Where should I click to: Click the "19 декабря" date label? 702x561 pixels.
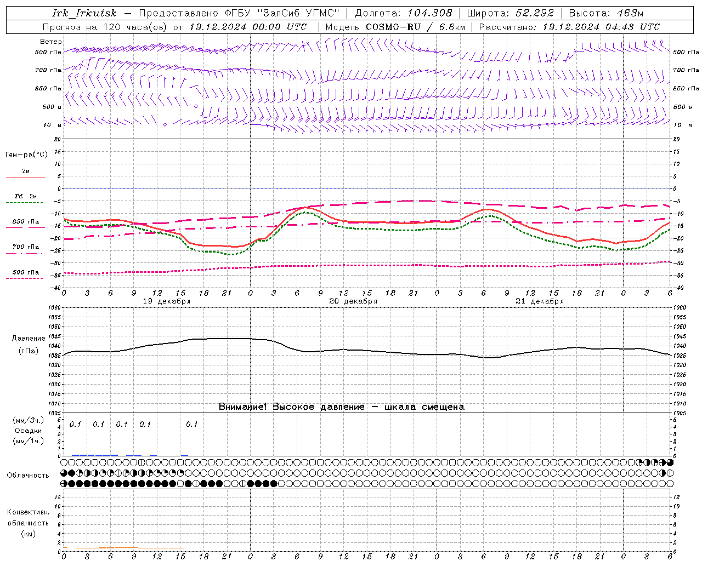pyautogui.click(x=167, y=301)
